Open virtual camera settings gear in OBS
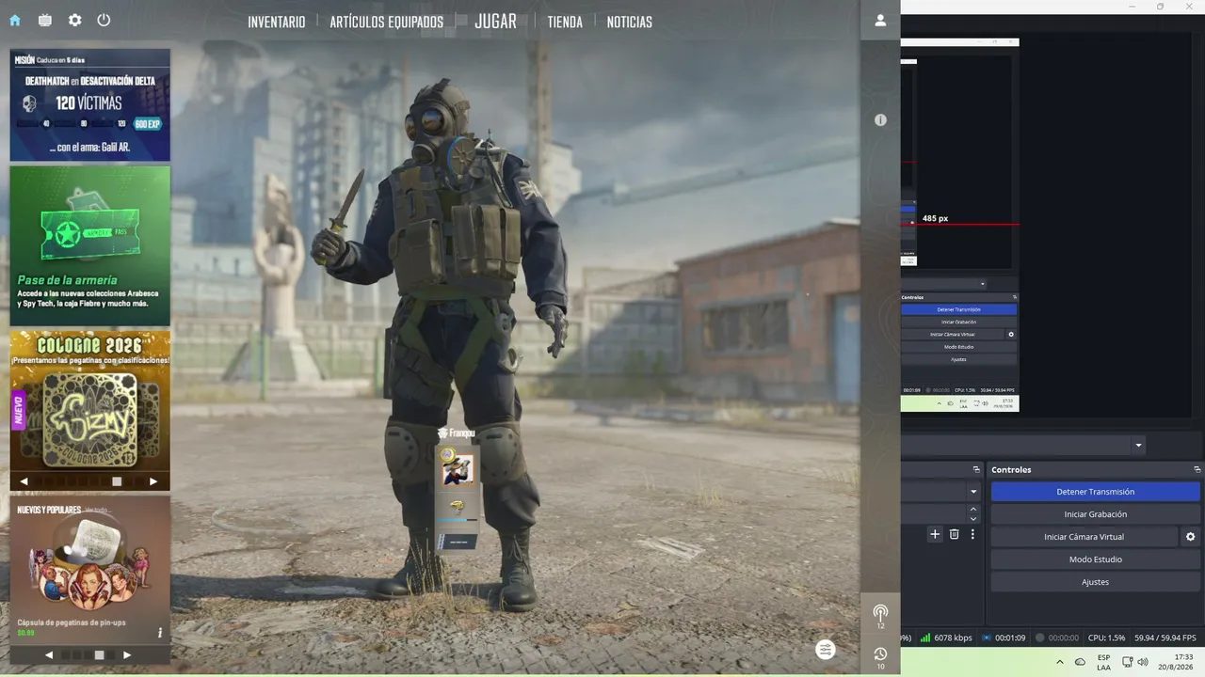 1190,537
